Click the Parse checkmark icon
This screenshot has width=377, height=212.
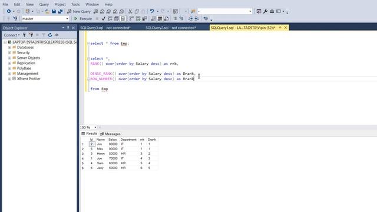pos(104,18)
